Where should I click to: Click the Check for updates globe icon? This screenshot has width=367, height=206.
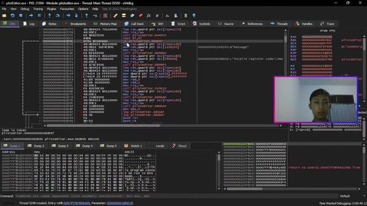pos(194,15)
